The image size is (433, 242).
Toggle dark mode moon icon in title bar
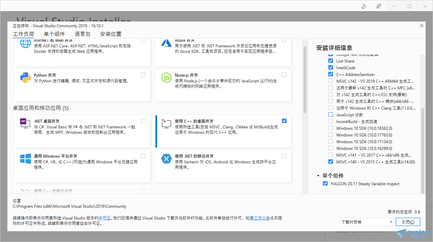click(363, 6)
